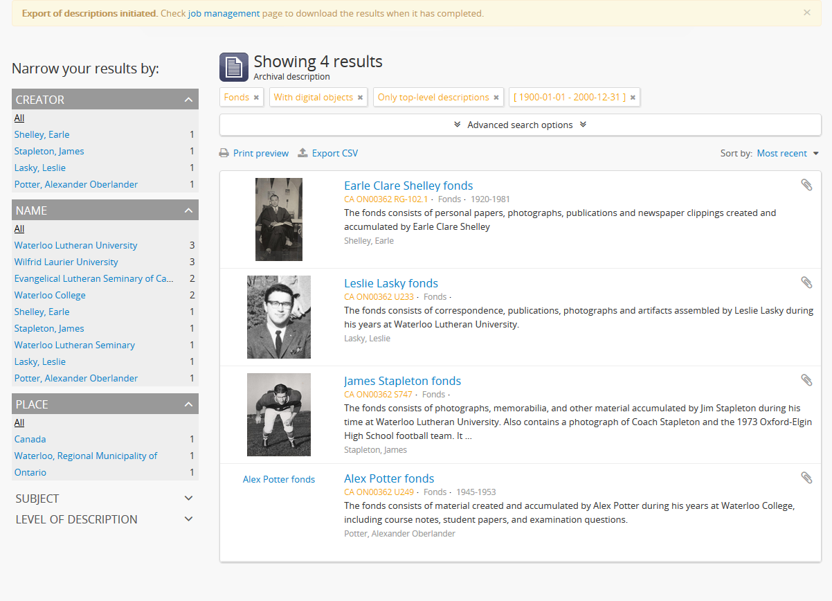Open James Stapleton fonds title link

click(402, 381)
